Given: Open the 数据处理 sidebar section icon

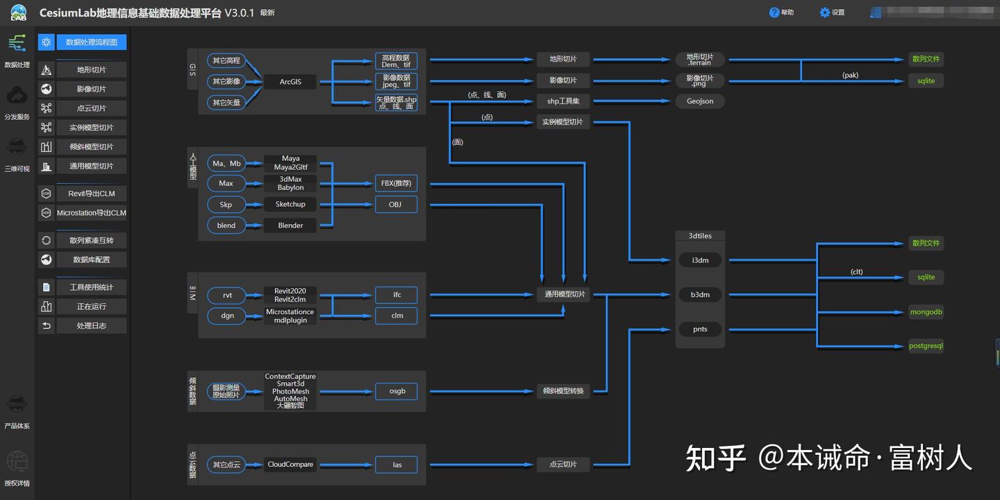Looking at the screenshot, I should 17,44.
